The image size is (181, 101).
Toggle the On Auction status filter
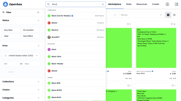(31, 30)
